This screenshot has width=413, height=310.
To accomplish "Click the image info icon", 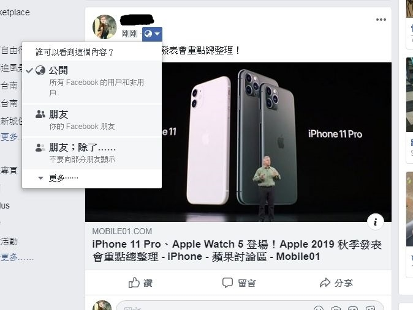I will coord(376,222).
